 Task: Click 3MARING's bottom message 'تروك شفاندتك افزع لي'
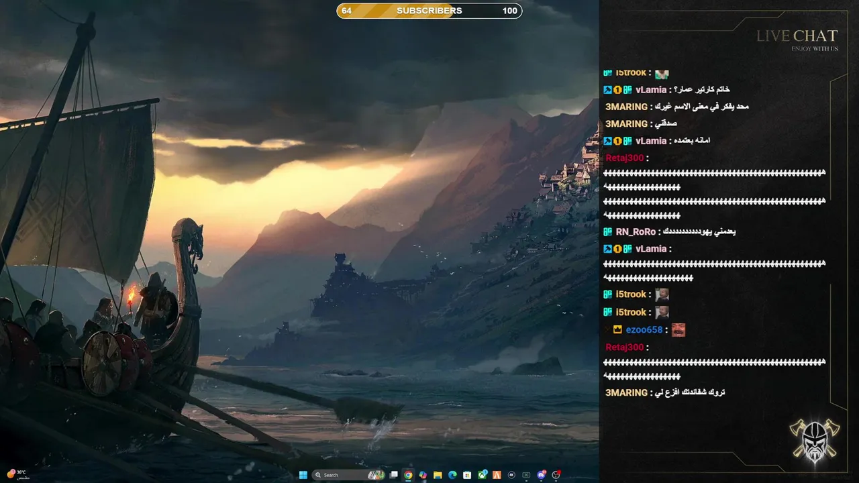(x=689, y=392)
